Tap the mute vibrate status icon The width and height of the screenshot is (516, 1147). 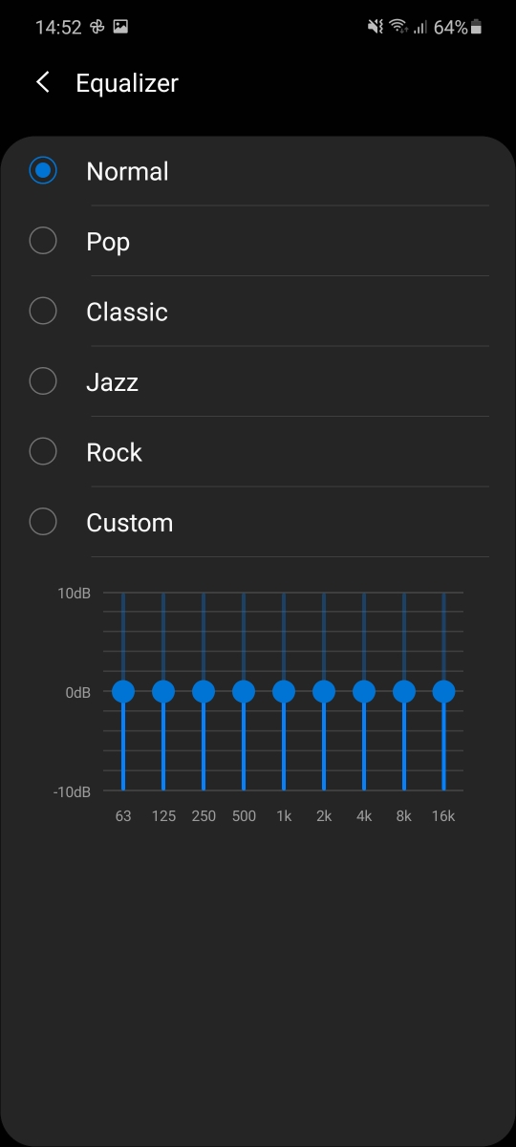point(376,28)
